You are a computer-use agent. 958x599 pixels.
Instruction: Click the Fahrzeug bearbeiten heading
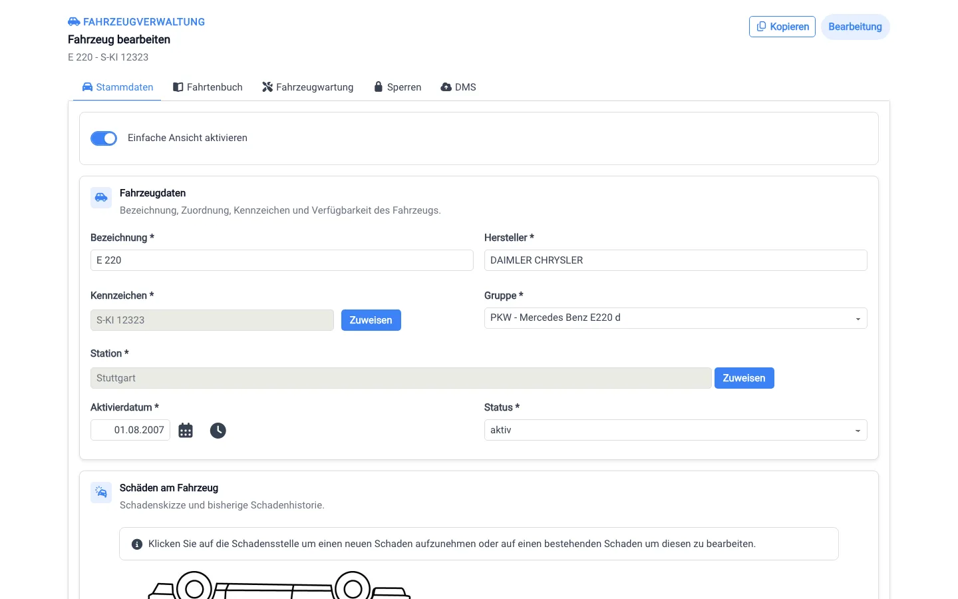pyautogui.click(x=119, y=39)
